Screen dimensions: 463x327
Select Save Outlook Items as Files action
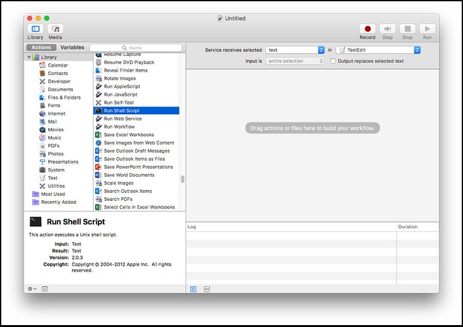tap(136, 159)
